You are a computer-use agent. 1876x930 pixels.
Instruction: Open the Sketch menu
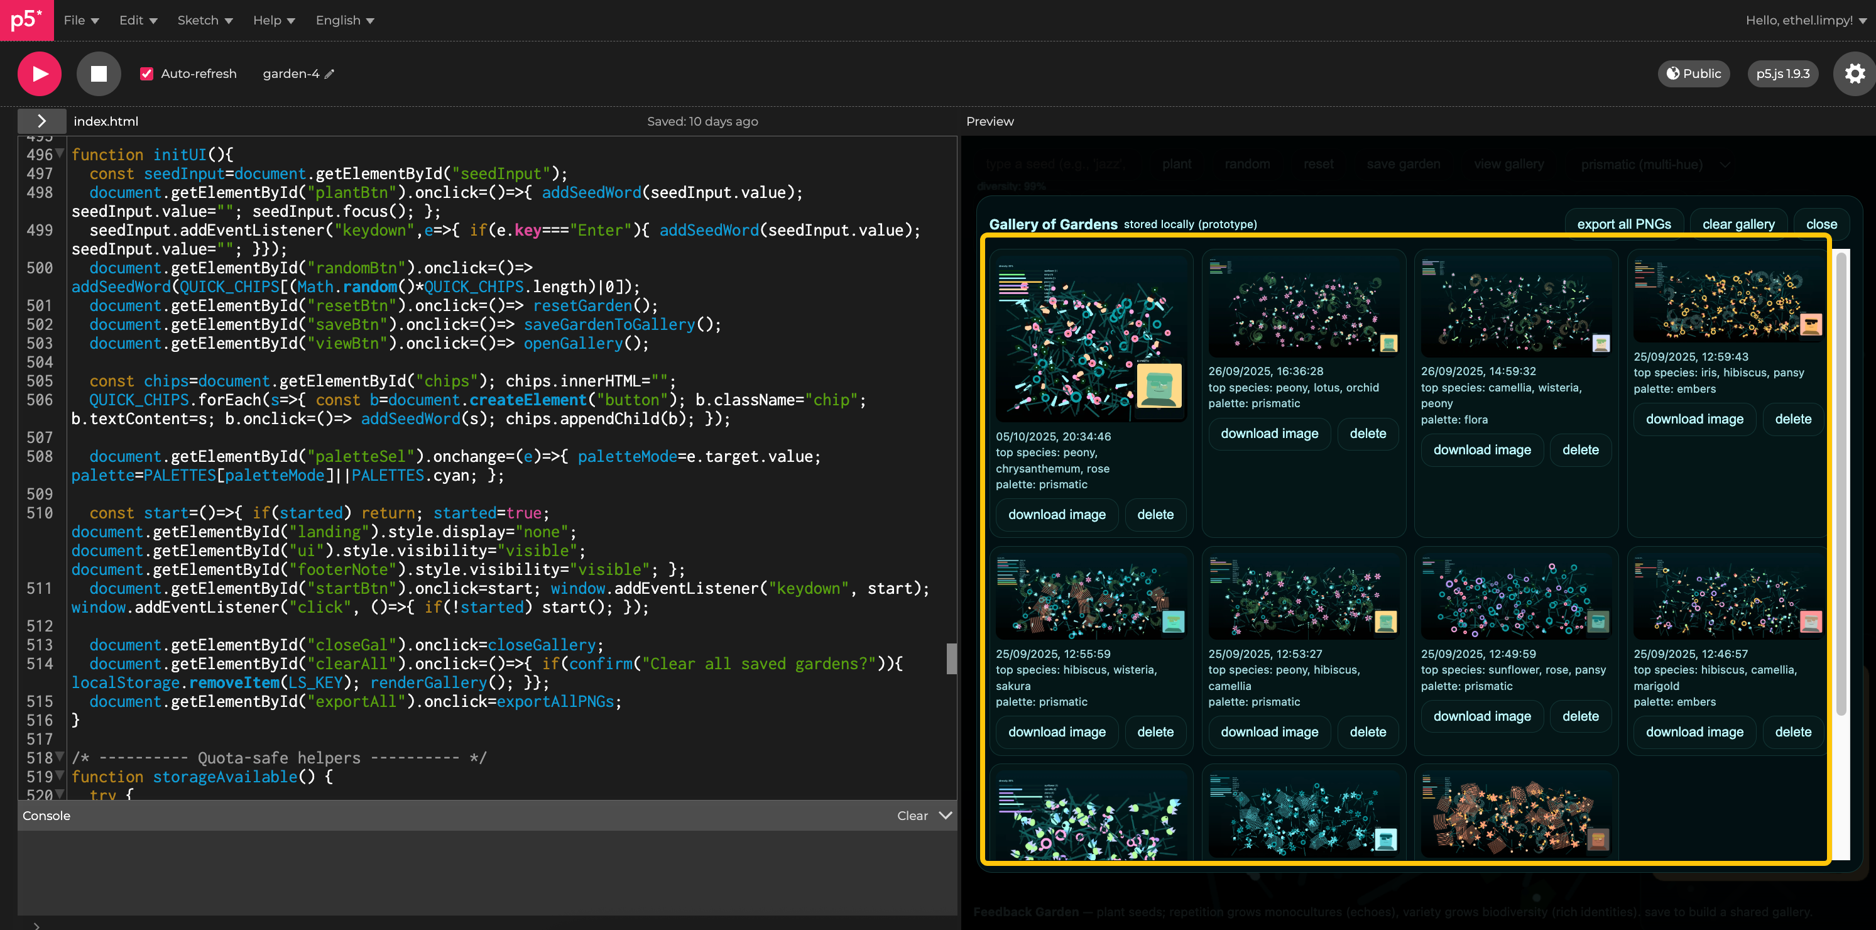pyautogui.click(x=205, y=20)
